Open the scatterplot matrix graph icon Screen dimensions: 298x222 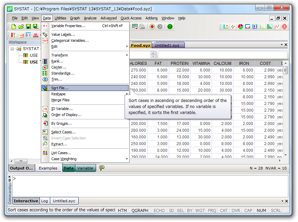270,27
